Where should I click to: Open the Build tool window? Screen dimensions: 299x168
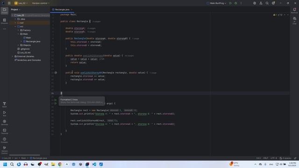click(x=4, y=105)
